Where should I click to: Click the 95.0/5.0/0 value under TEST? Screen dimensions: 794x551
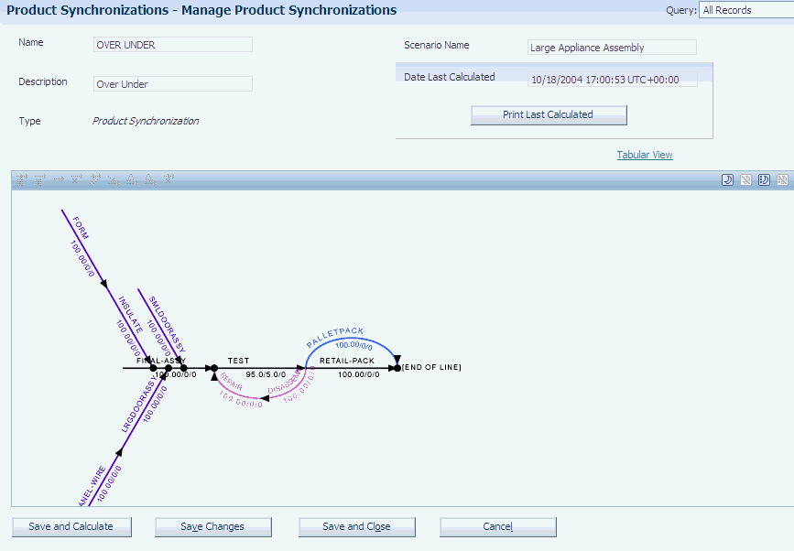coord(266,374)
